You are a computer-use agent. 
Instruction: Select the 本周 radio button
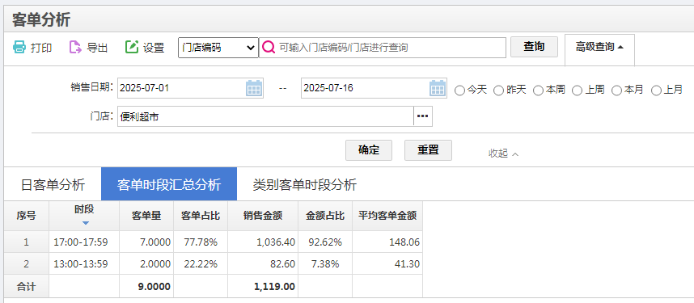538,90
